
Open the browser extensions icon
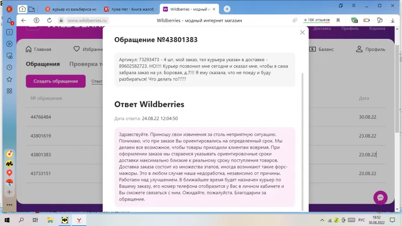[380, 20]
